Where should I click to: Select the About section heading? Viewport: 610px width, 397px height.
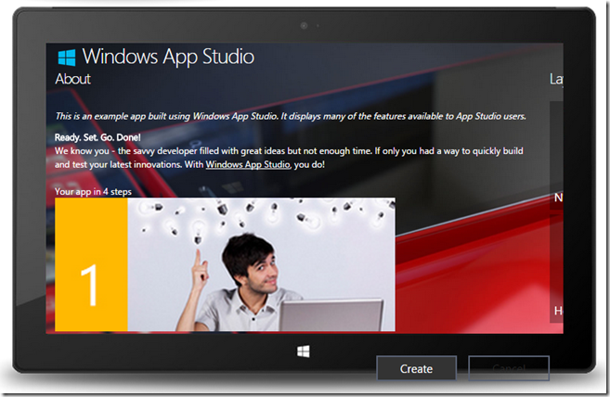pyautogui.click(x=72, y=79)
